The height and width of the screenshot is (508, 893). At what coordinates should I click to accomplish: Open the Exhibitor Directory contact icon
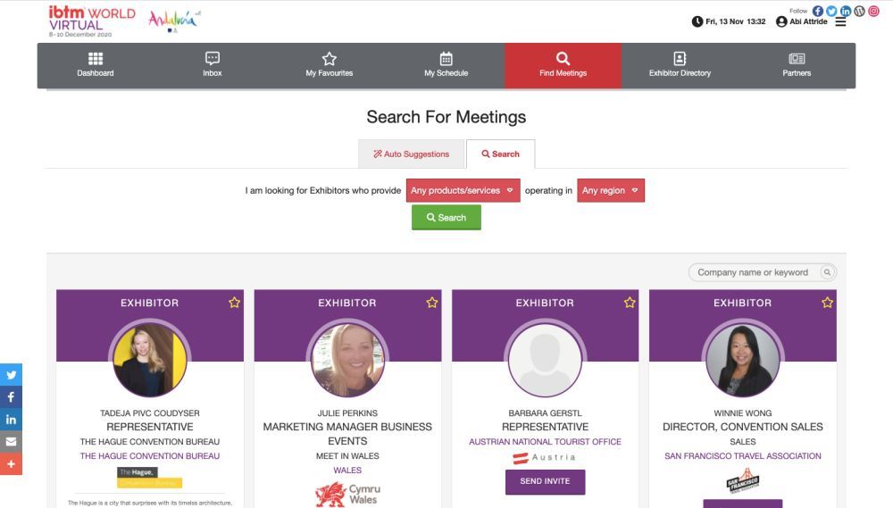point(680,59)
